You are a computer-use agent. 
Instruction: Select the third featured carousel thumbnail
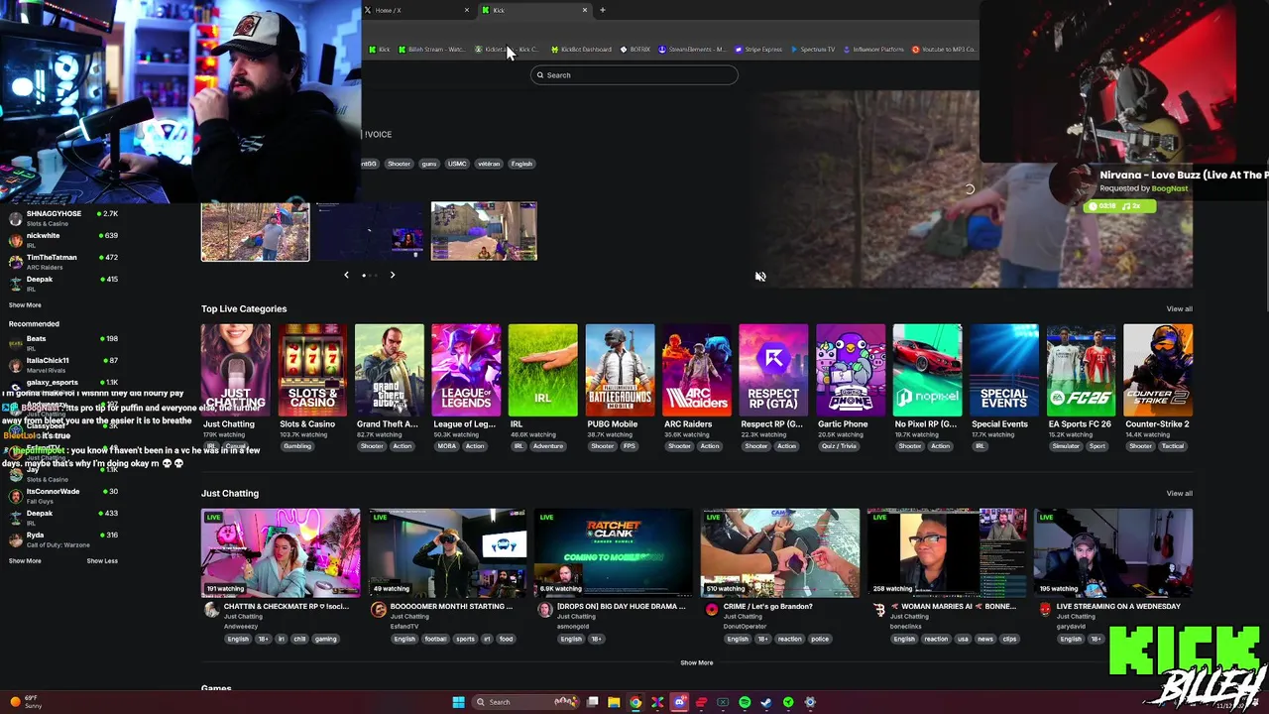[484, 231]
